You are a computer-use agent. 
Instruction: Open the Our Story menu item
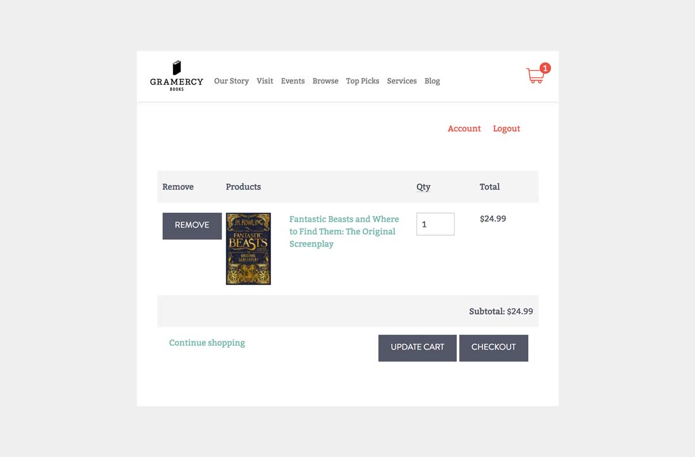pyautogui.click(x=231, y=81)
